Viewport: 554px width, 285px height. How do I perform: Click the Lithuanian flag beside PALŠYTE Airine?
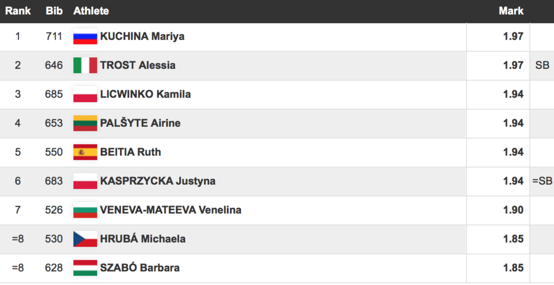pos(85,123)
